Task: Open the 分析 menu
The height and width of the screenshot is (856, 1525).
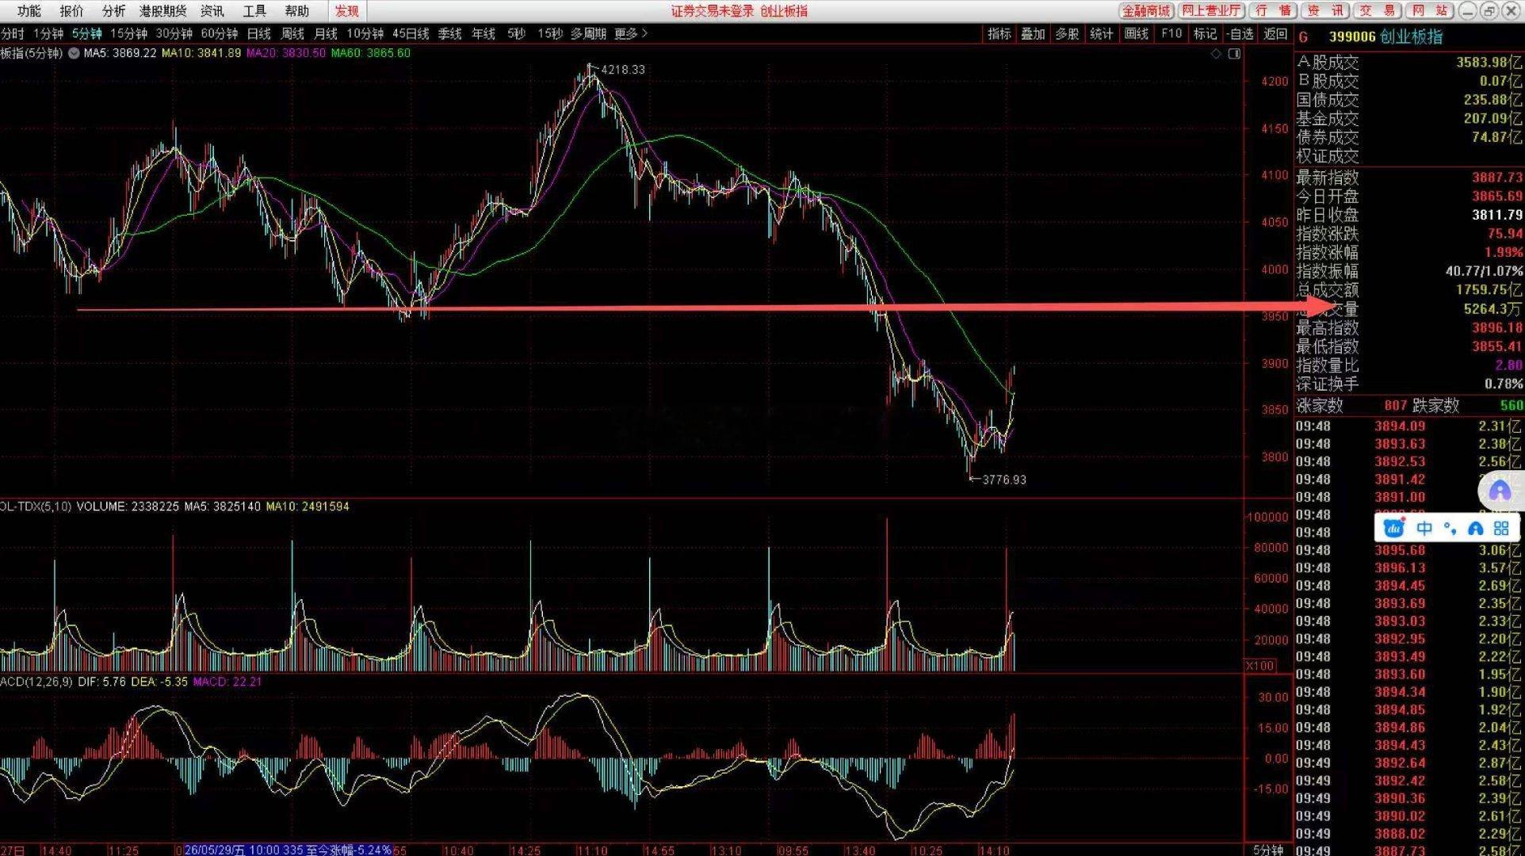Action: coord(113,11)
